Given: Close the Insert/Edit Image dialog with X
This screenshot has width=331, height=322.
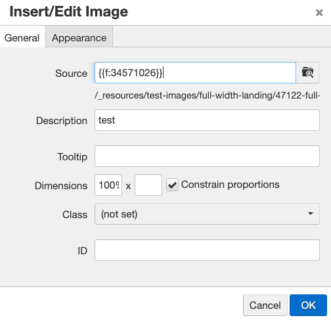Looking at the screenshot, I should [319, 12].
